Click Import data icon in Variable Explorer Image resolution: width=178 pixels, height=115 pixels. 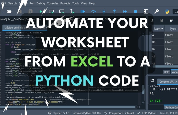[x=152, y=20]
